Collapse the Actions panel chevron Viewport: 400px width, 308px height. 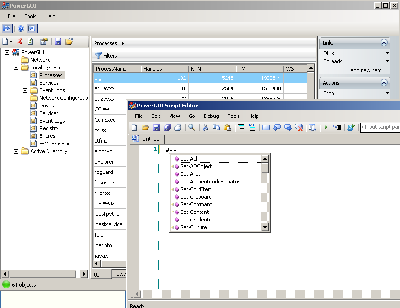pyautogui.click(x=384, y=82)
